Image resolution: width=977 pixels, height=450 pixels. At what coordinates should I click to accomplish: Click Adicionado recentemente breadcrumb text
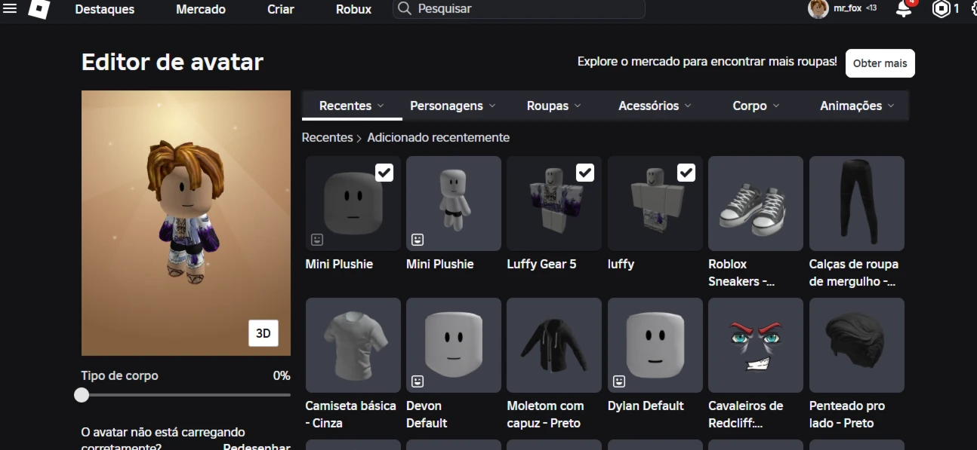[438, 137]
